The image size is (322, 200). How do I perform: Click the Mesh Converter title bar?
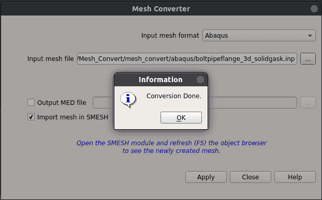(x=161, y=9)
